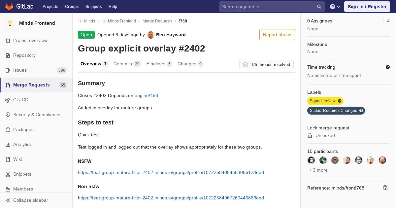The image size is (396, 208).
Task: Switch to the Pipelines tab
Action: click(159, 64)
